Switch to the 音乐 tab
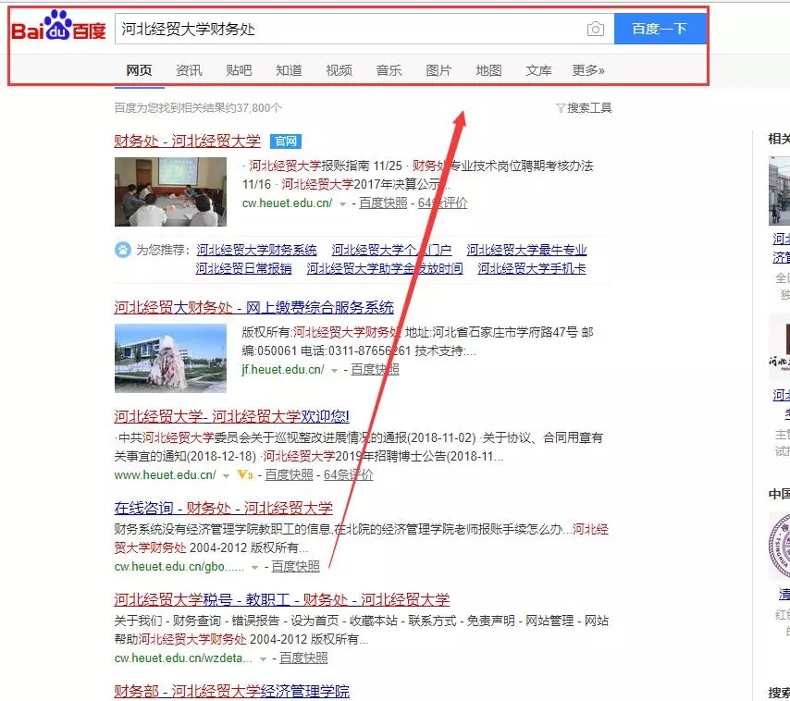Screen dimensions: 790x701 [x=389, y=70]
